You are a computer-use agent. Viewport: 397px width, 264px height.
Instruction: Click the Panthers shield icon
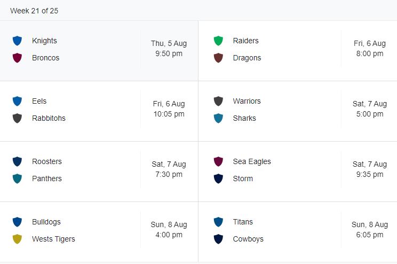tap(18, 178)
